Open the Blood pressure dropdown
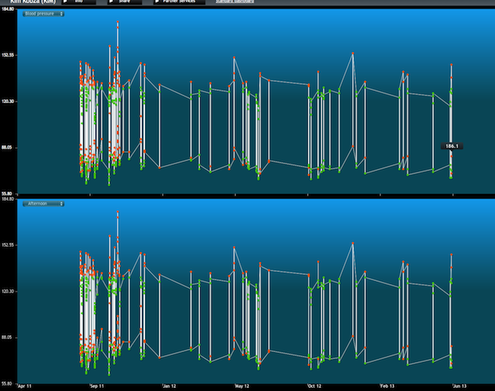 pyautogui.click(x=43, y=14)
